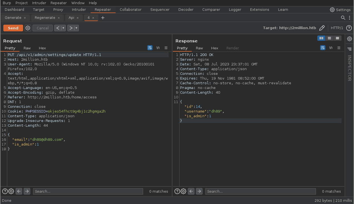The width and height of the screenshot is (354, 204).
Task: Open the Help menu
Action: [x=93, y=3]
